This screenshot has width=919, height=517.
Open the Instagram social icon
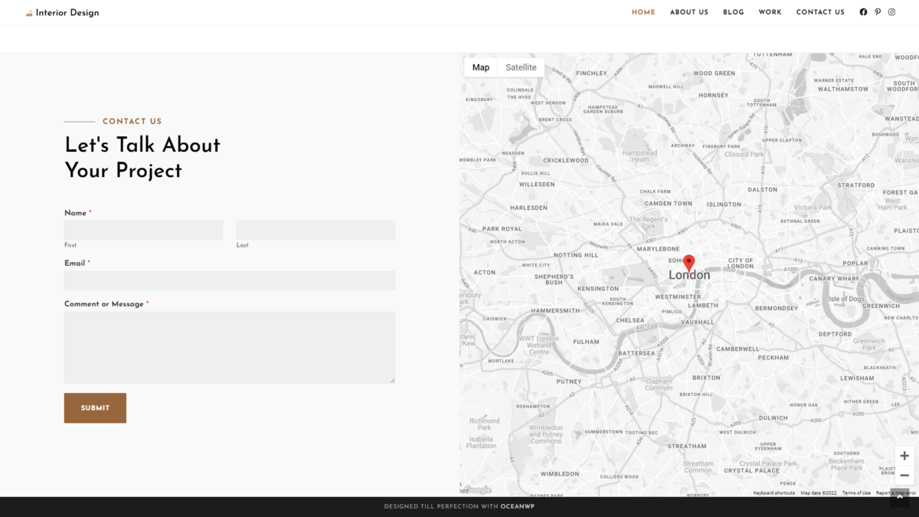pyautogui.click(x=891, y=12)
